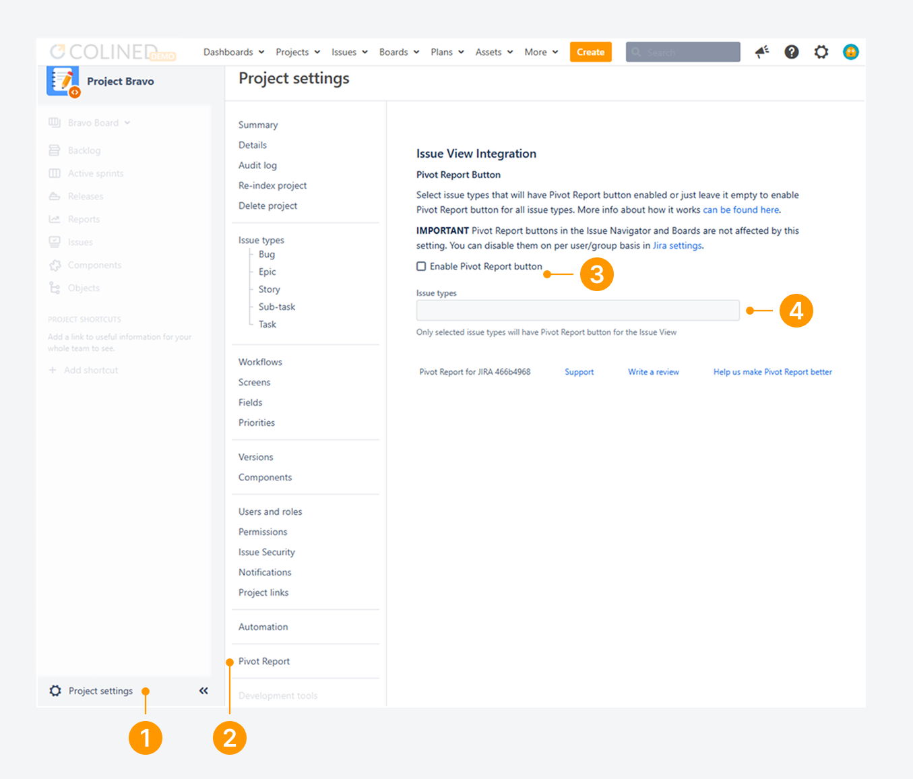Click the Project Bravo avatar icon
The height and width of the screenshot is (779, 913).
point(63,82)
